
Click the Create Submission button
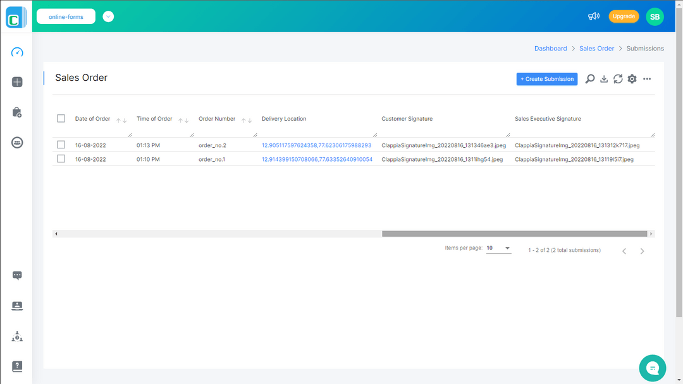(546, 79)
